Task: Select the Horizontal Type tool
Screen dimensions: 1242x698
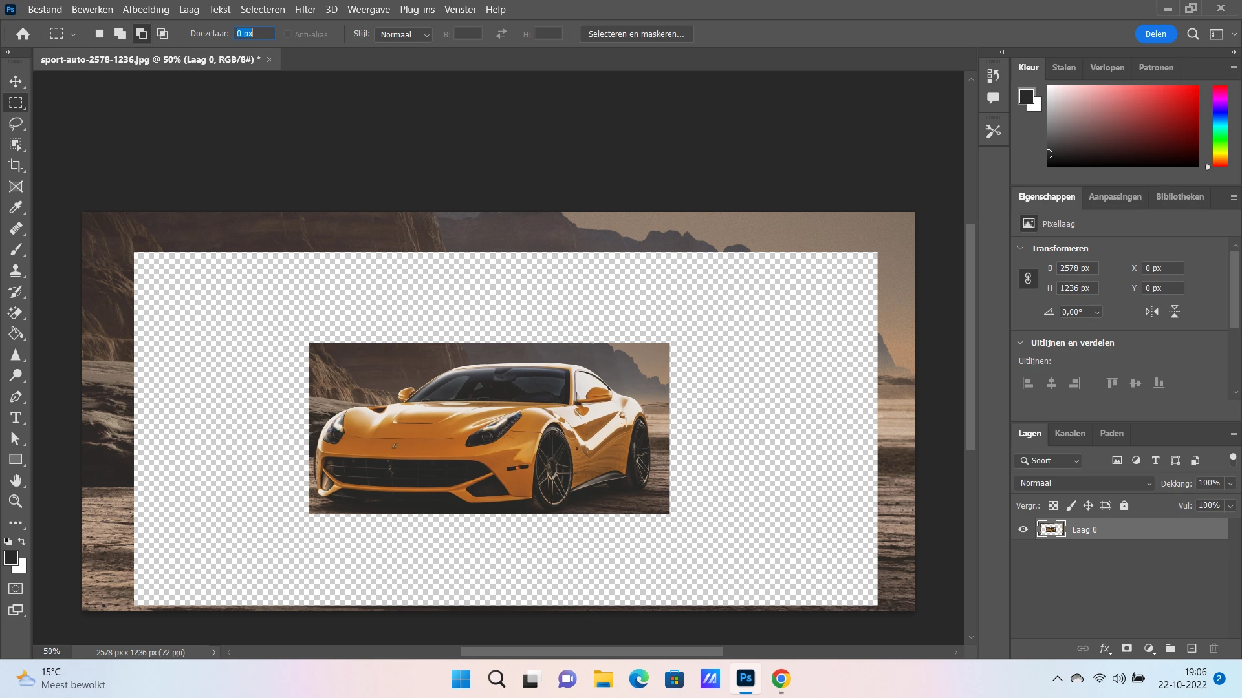Action: coord(16,418)
